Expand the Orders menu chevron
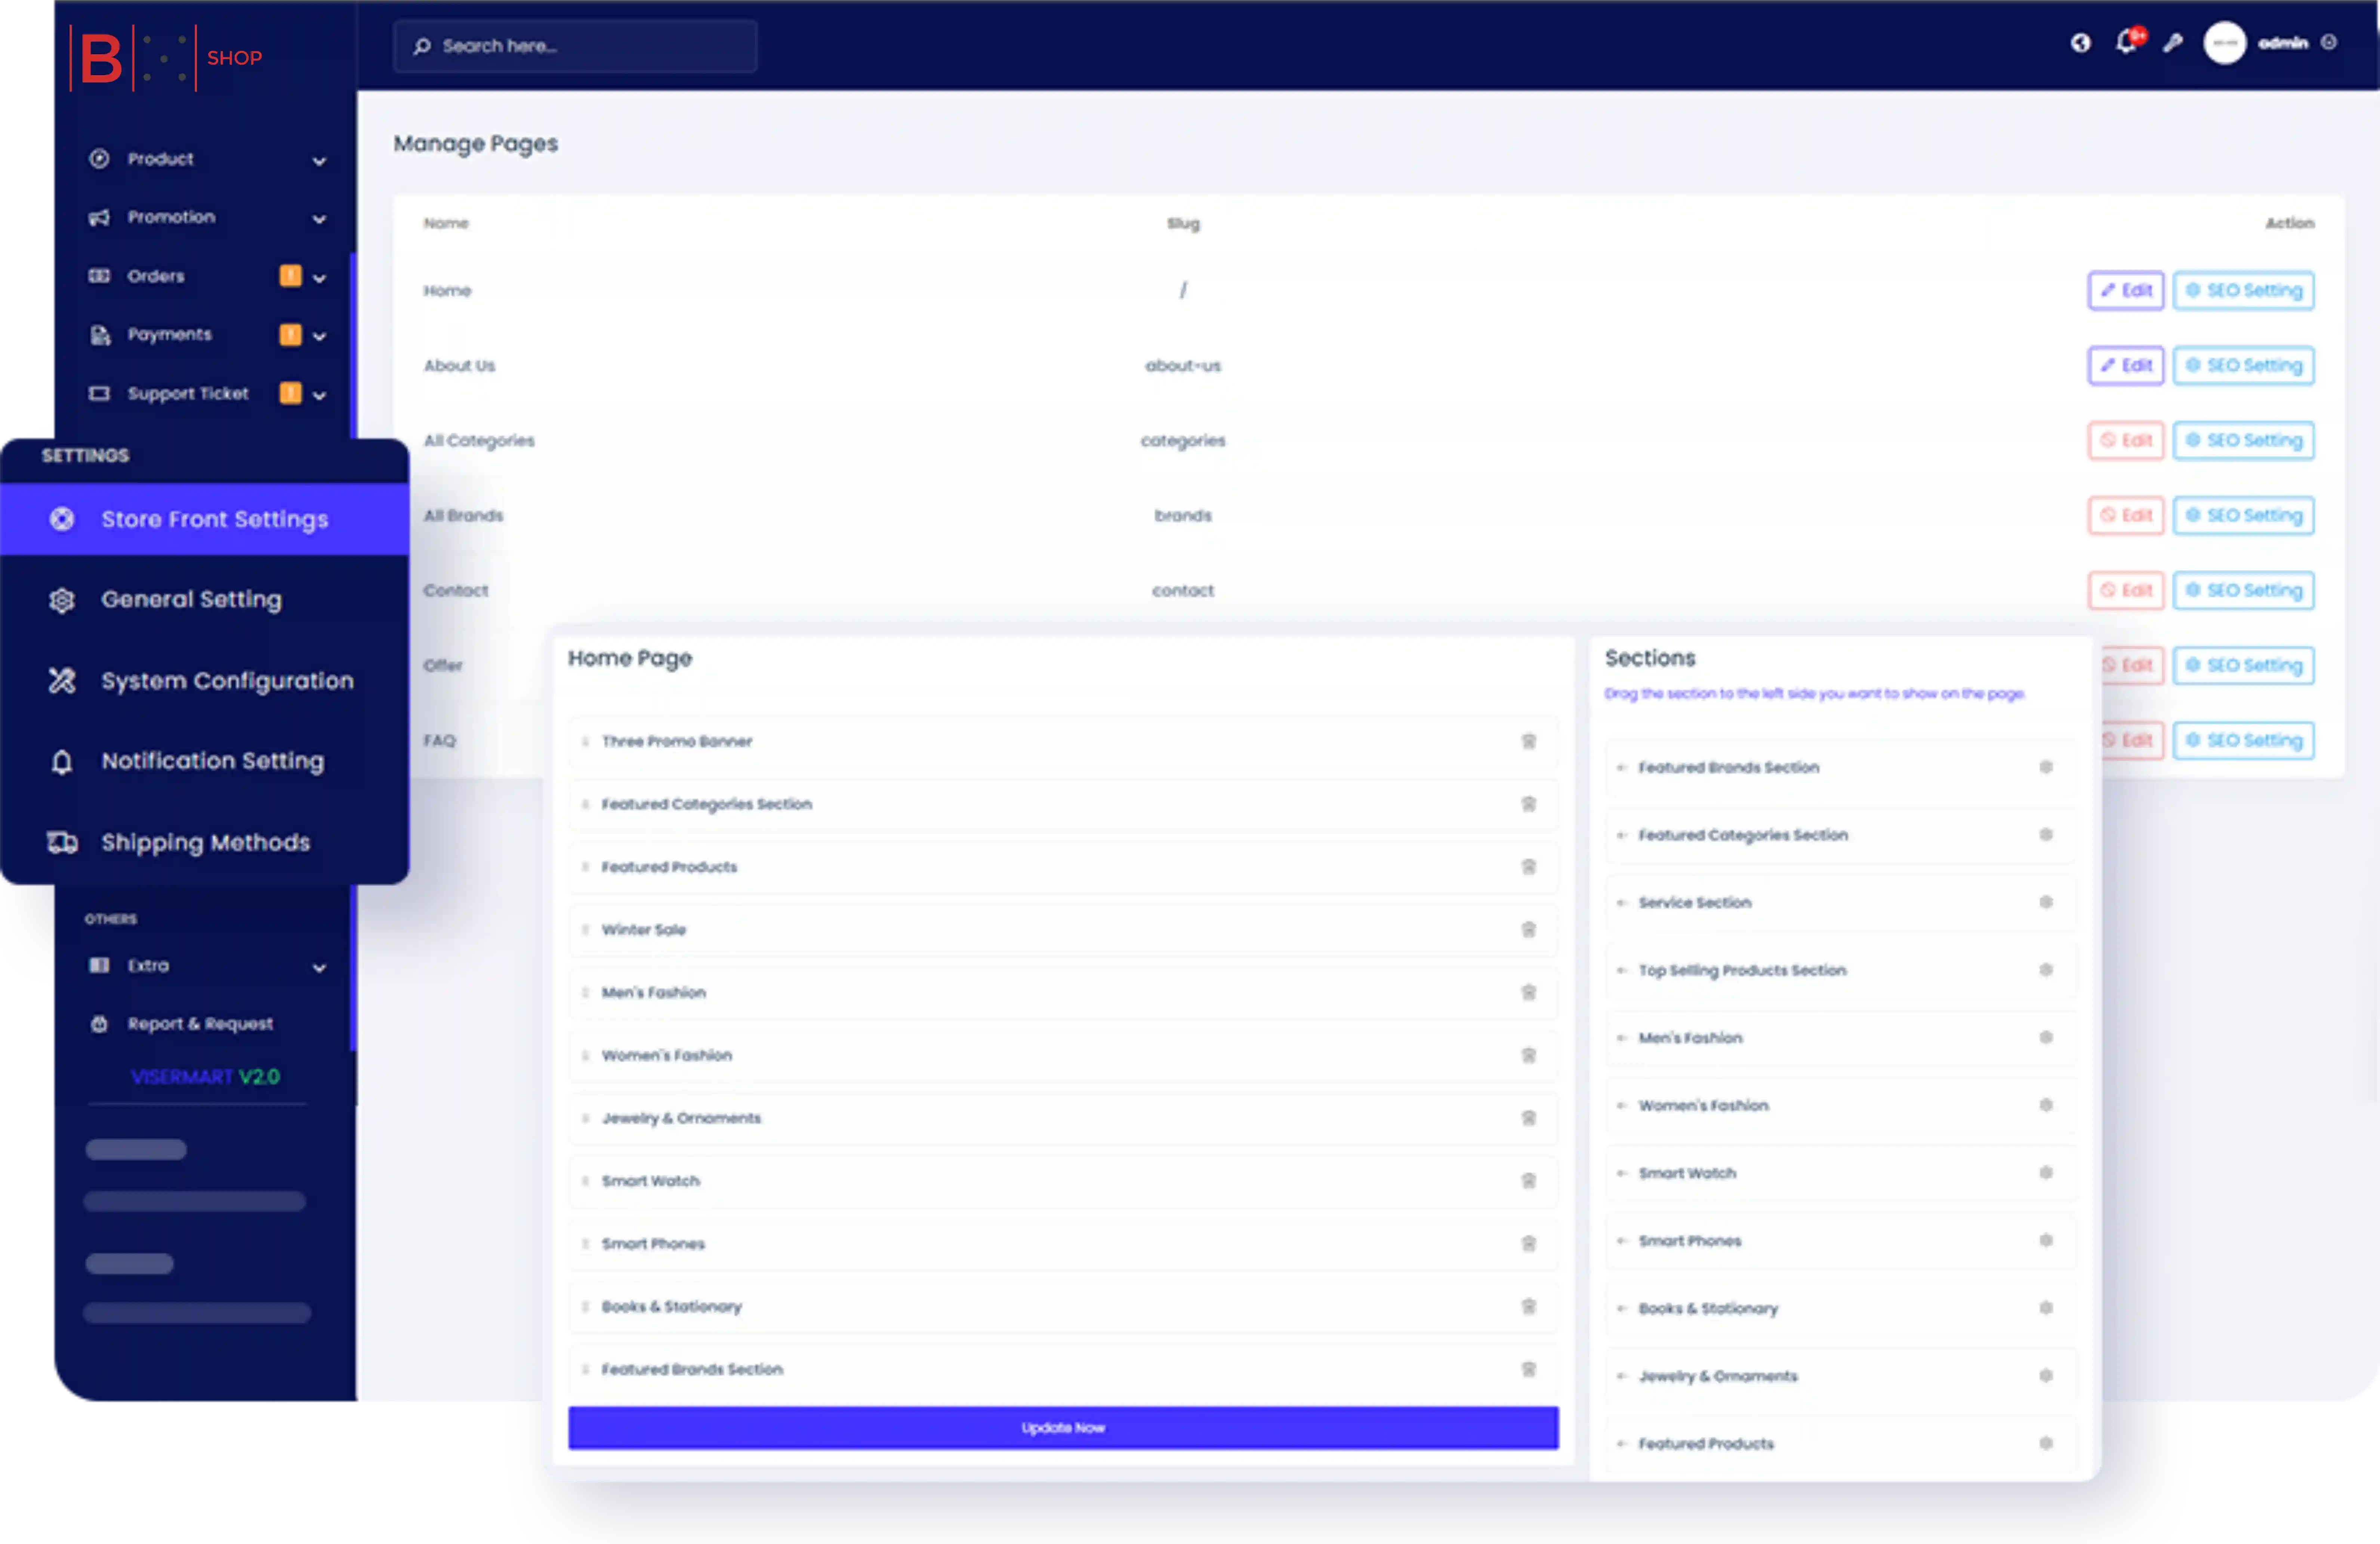 pyautogui.click(x=319, y=278)
